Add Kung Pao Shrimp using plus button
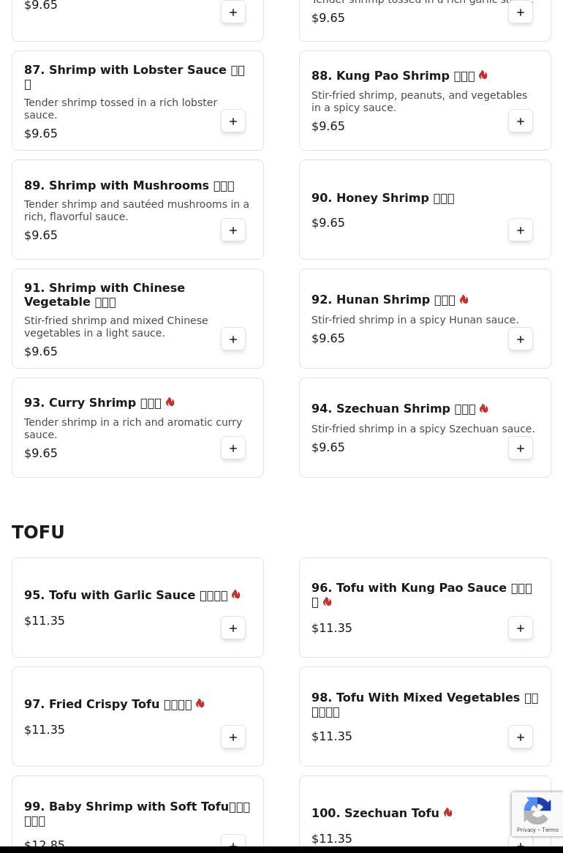Image resolution: width=563 pixels, height=853 pixels. [520, 121]
